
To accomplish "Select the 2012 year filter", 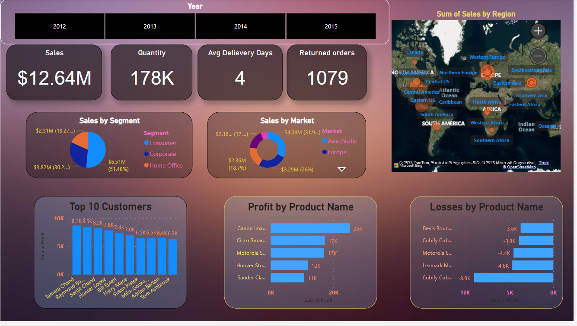I will click(x=59, y=26).
